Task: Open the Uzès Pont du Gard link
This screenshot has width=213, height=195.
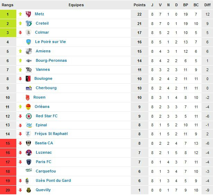Action: click(x=53, y=180)
